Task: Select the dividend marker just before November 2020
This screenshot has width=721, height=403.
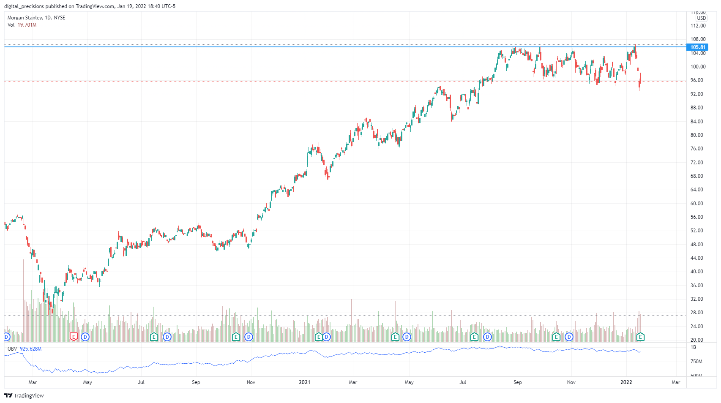Action: (249, 337)
